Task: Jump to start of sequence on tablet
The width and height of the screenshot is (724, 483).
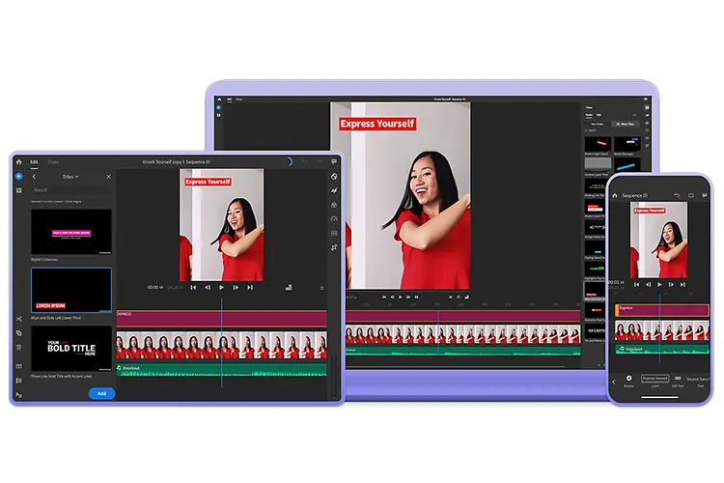Action: click(193, 288)
